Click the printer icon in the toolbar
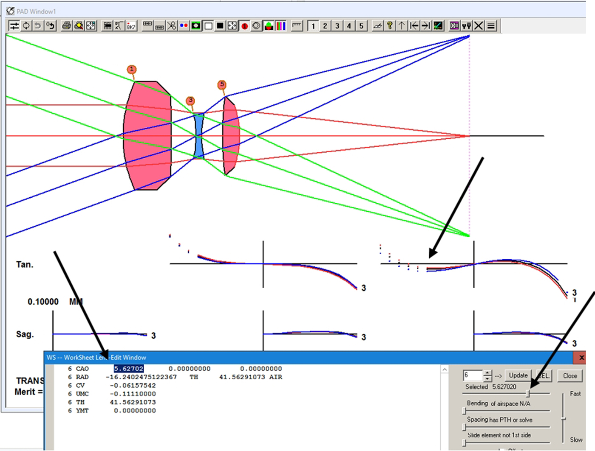Screen dimensions: 595x451 click(x=66, y=26)
